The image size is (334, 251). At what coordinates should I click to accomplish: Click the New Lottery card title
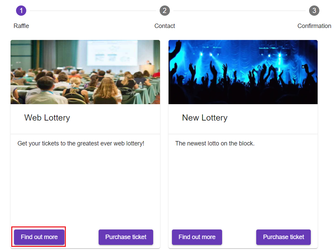click(205, 118)
